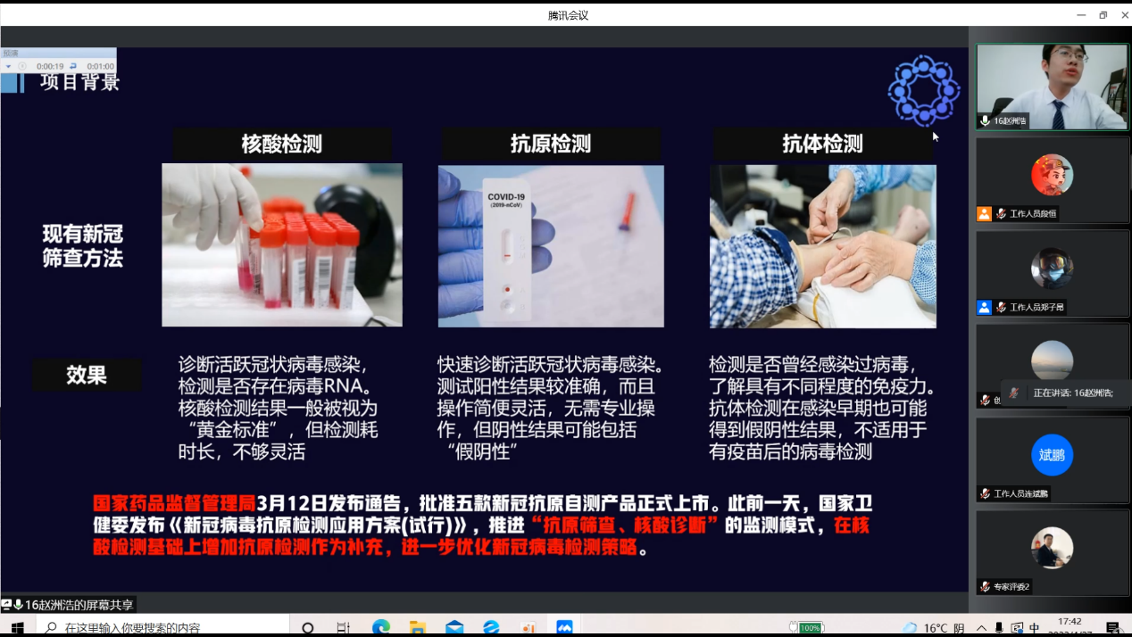
Task: Click blue user icon on 工作人员郑子昂 tile
Action: click(x=984, y=308)
